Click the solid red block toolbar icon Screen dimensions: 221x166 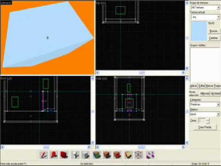64,155
